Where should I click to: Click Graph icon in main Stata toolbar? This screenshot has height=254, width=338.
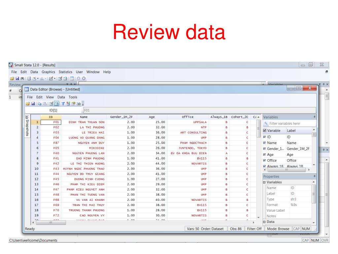click(42, 78)
